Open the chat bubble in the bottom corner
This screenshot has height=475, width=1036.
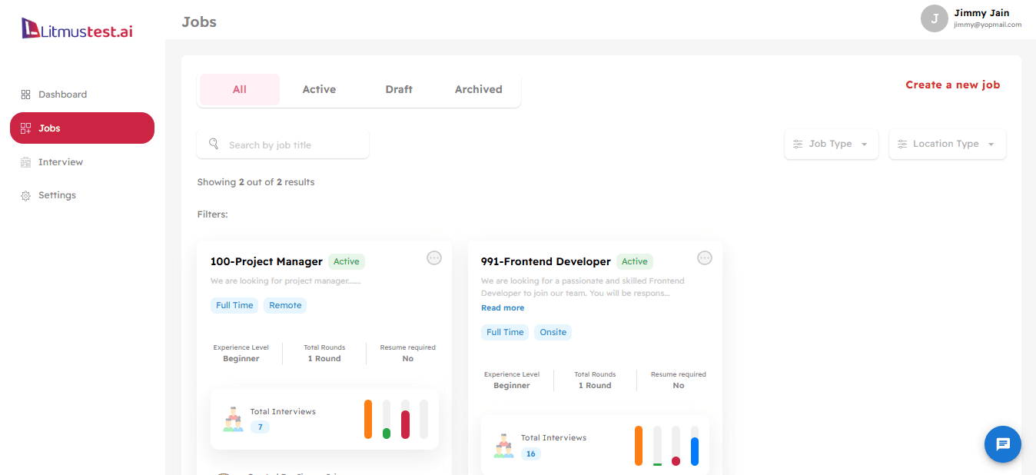[x=1002, y=444]
